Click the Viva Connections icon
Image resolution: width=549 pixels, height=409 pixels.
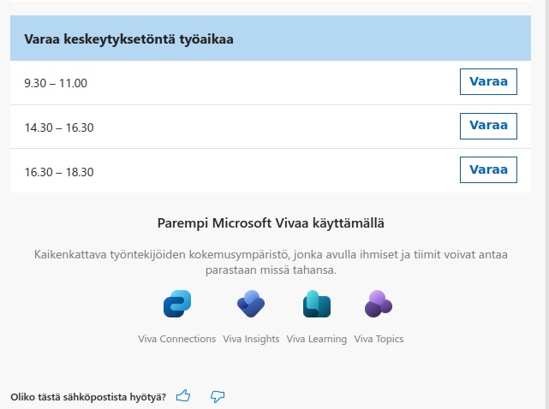pyautogui.click(x=176, y=305)
